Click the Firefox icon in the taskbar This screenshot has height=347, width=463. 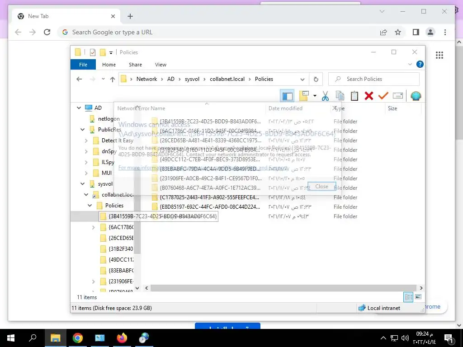coord(122,338)
